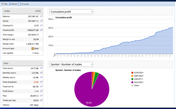This screenshot has height=109, width=176.
Task: Click the chart icon beside Floating P/L
Action: [x=41, y=25]
